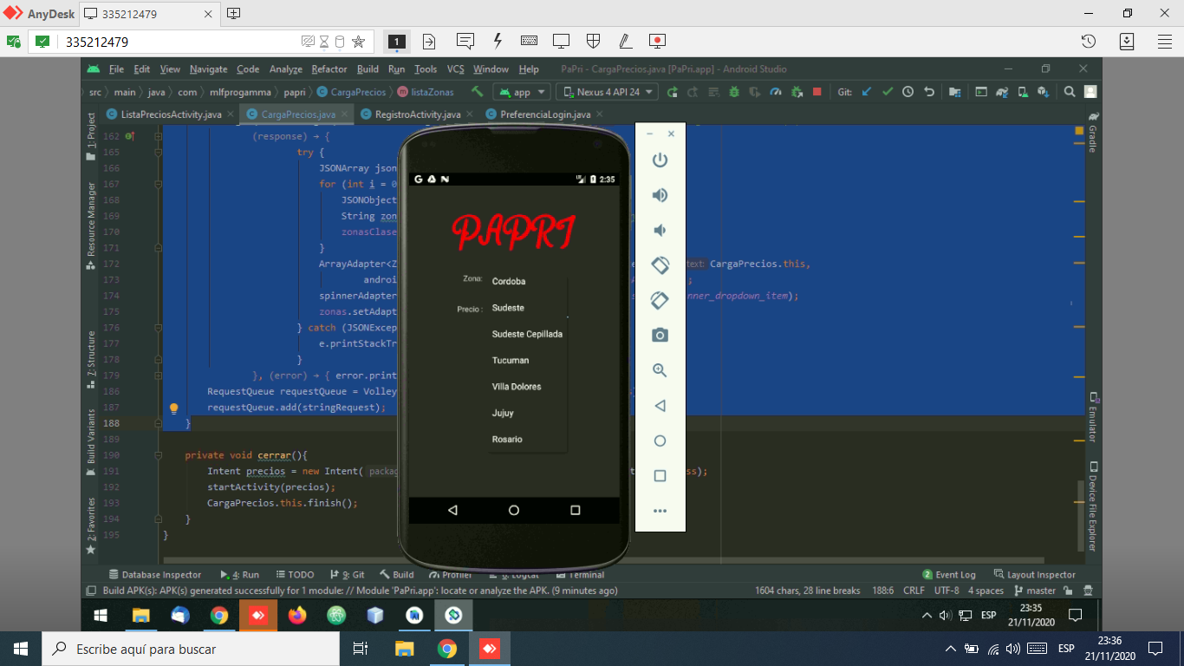Open the Layout Inspector panel
The height and width of the screenshot is (666, 1184).
[x=1034, y=574]
